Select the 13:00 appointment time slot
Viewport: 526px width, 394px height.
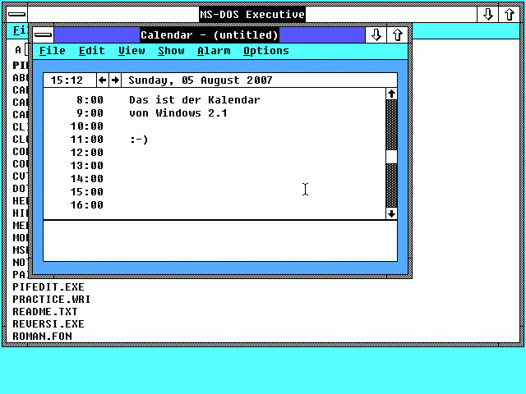coord(86,166)
